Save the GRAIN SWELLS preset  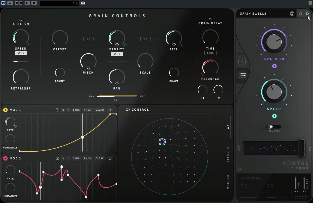click(x=292, y=14)
